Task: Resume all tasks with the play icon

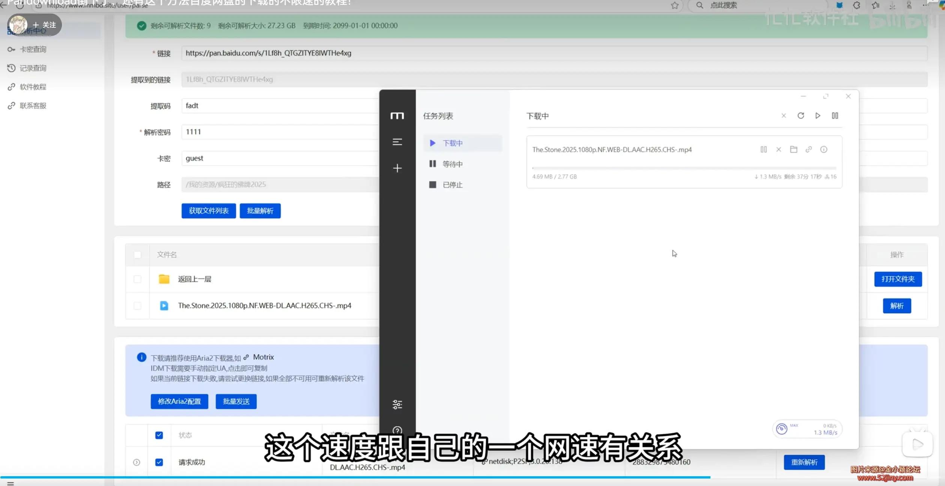Action: pyautogui.click(x=818, y=116)
